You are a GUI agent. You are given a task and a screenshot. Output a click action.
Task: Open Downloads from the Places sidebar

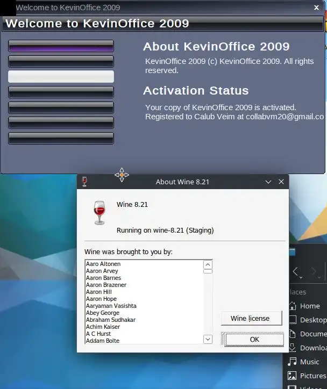(308, 348)
